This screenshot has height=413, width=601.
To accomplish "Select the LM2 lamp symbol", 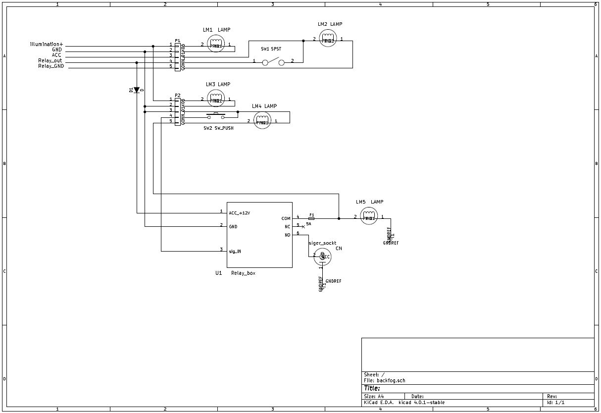I will click(327, 39).
